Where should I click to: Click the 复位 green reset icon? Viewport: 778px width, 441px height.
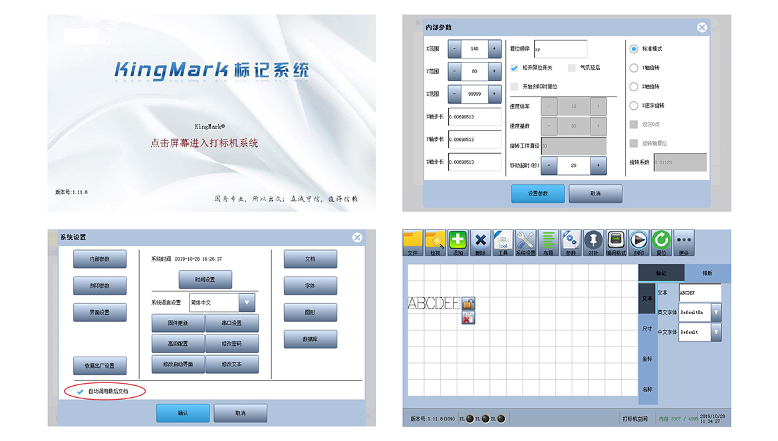click(x=661, y=243)
